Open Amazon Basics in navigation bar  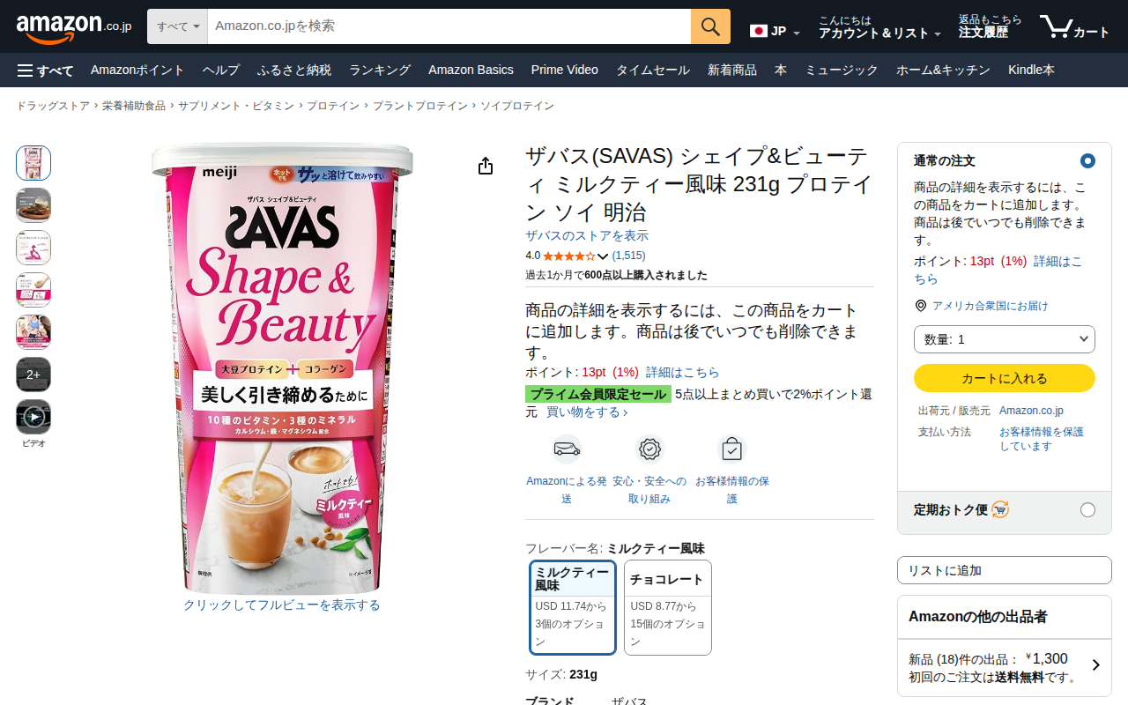(471, 70)
